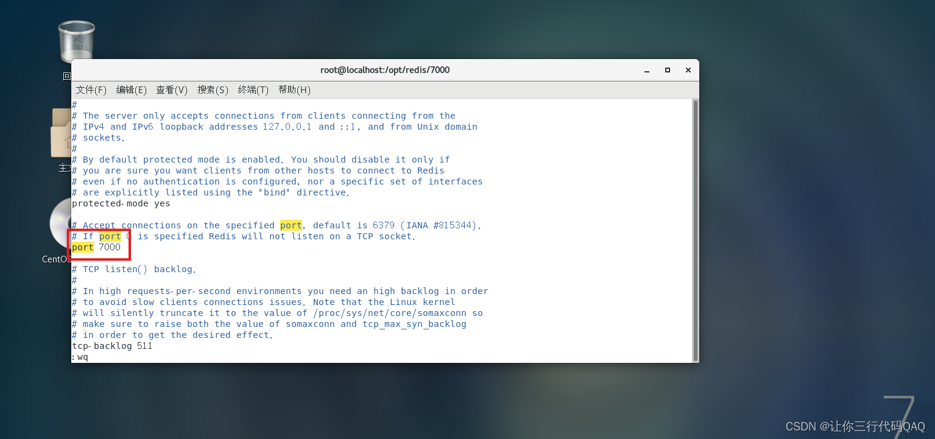Click the terminal vertical scrollbar

click(695, 230)
